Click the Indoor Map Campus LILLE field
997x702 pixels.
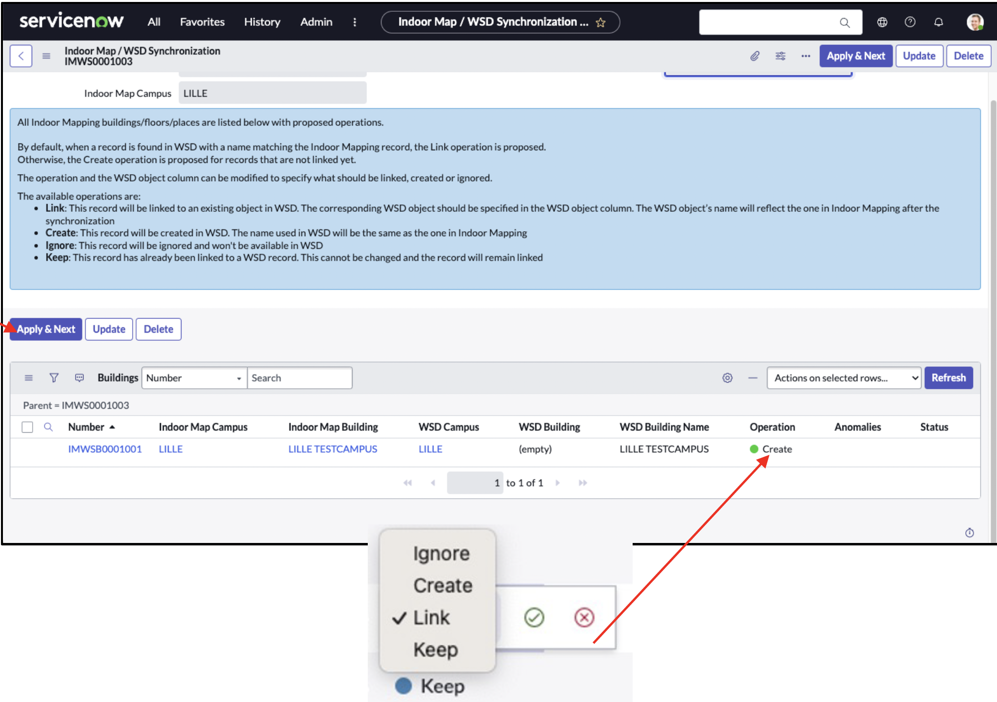(273, 93)
